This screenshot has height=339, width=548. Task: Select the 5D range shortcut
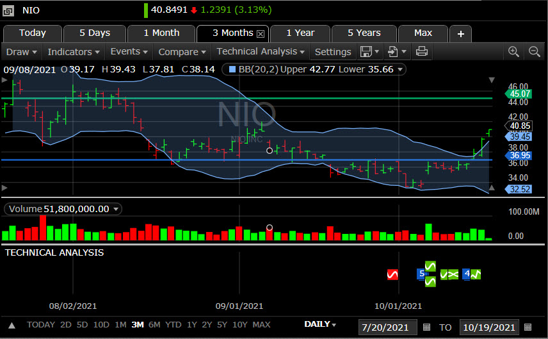pyautogui.click(x=82, y=325)
